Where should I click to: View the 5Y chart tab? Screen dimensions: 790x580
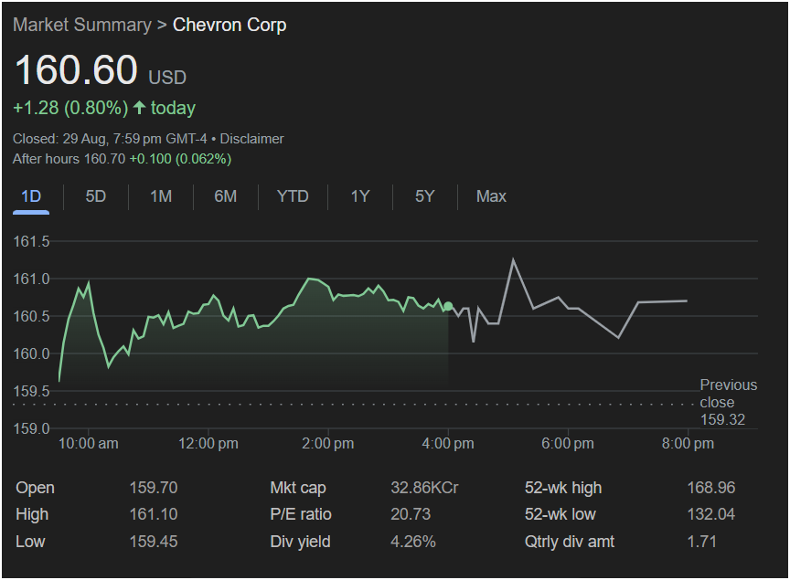point(425,196)
